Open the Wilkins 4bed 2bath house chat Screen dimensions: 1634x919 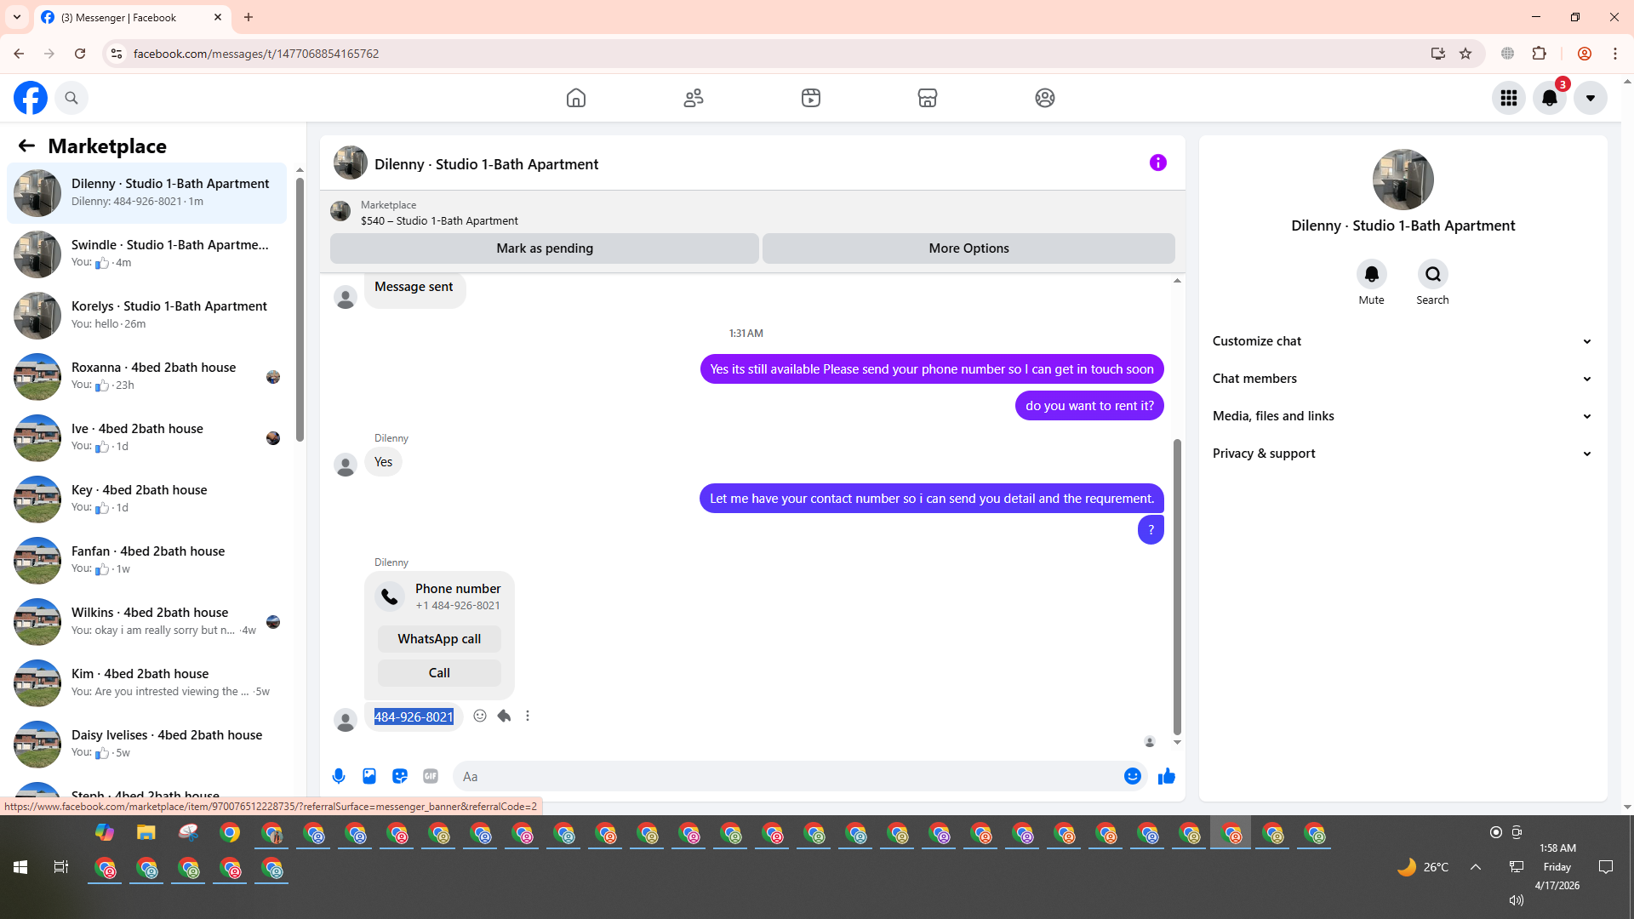146,622
